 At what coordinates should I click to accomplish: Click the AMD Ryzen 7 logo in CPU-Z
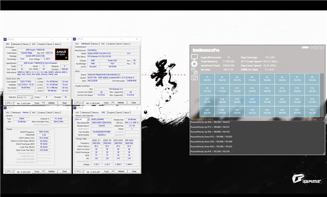62,54
